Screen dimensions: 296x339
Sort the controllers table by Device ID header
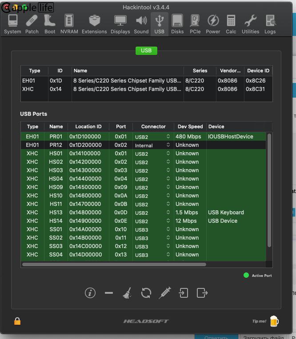[258, 71]
